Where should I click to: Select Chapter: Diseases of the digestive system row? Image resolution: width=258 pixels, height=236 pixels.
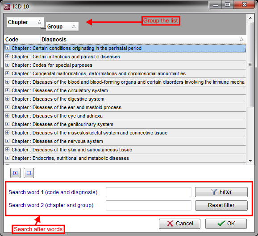pos(125,99)
